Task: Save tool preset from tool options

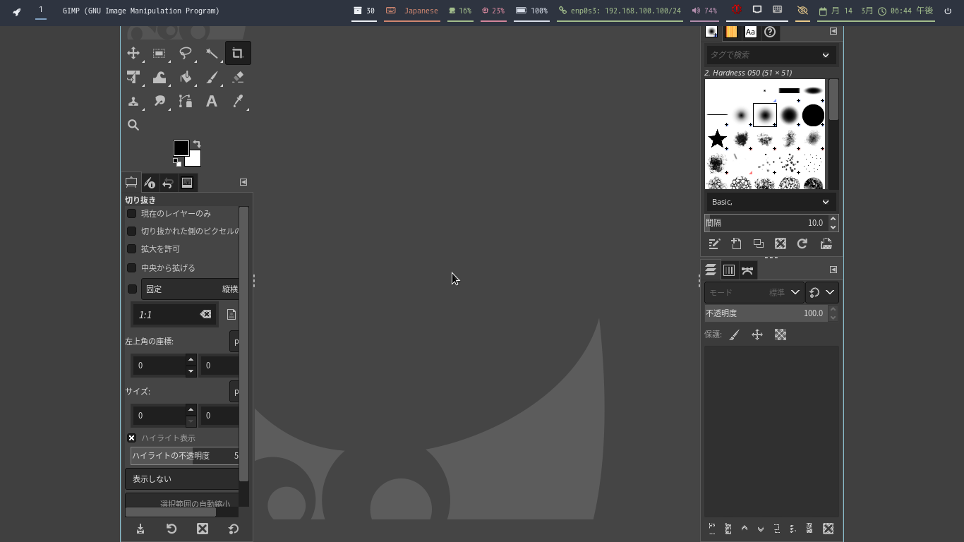Action: (140, 529)
